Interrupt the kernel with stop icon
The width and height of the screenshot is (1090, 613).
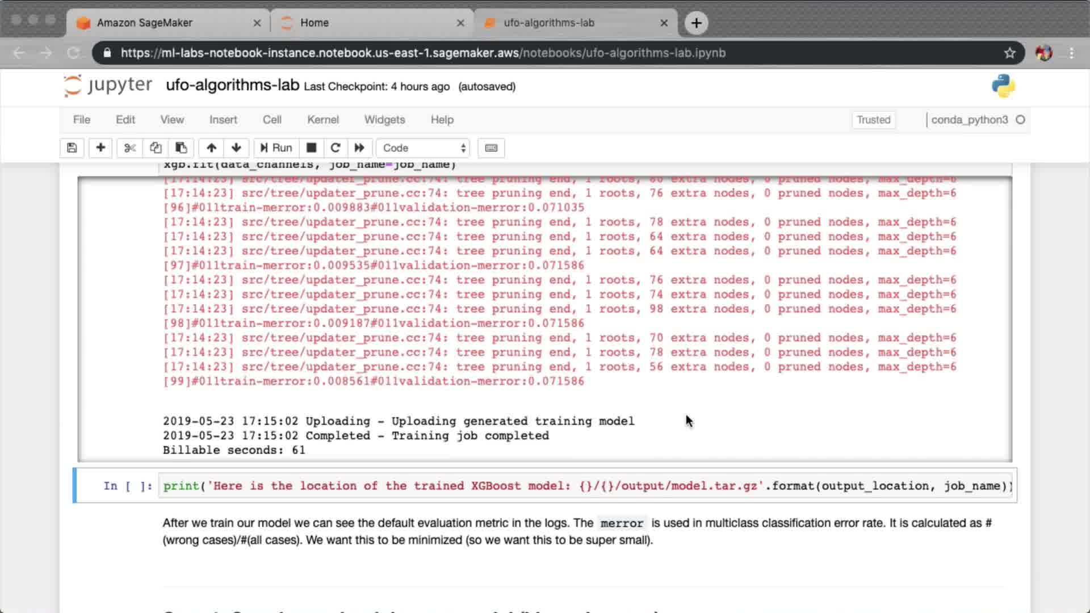[x=311, y=148]
